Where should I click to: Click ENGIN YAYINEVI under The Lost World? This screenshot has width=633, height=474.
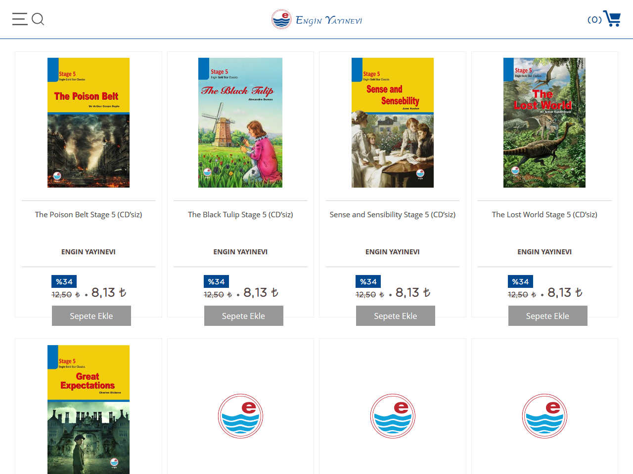(544, 252)
